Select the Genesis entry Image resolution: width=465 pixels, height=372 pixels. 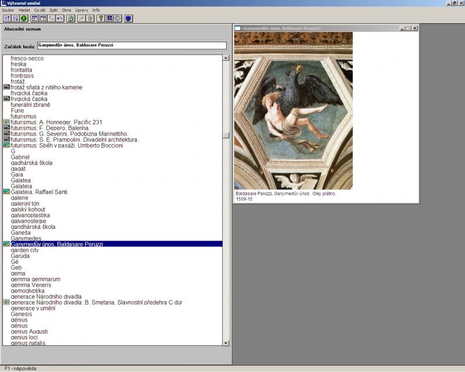22,314
